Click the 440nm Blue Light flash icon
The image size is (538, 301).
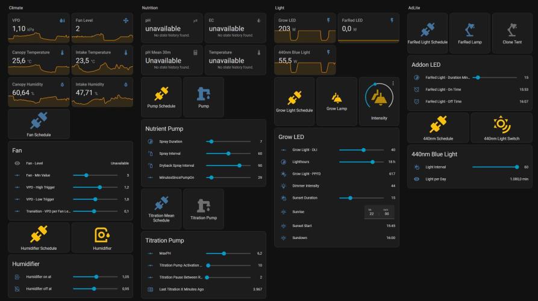coord(328,52)
